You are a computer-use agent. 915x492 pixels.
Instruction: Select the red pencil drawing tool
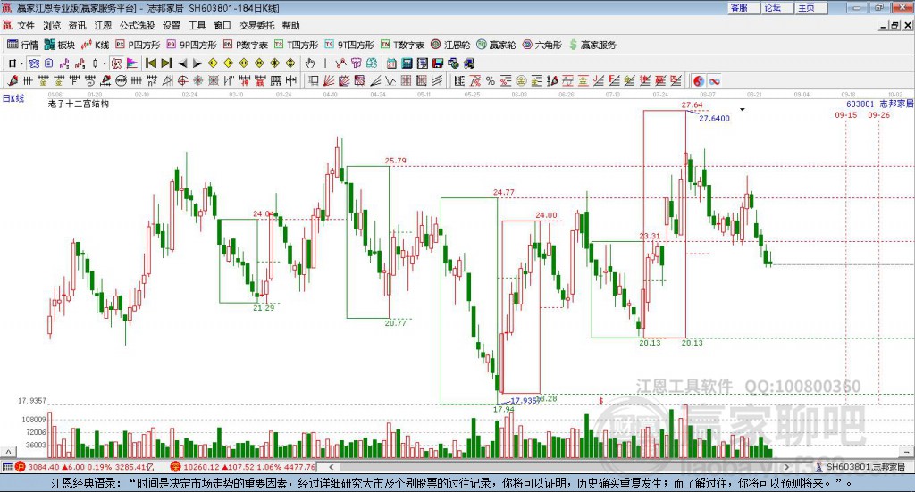click(13, 81)
